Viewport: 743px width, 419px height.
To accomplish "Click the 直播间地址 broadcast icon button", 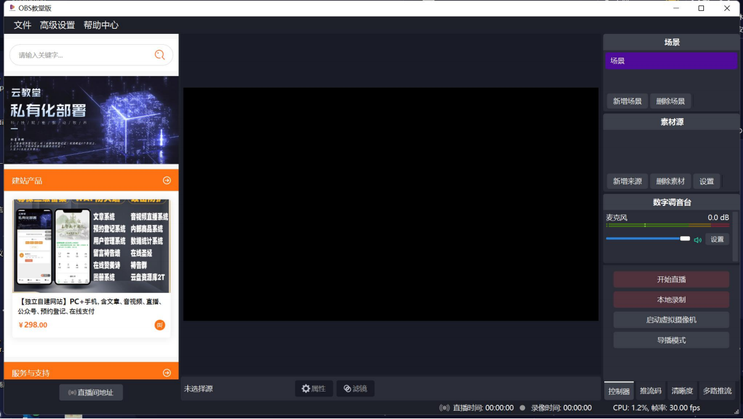I will [x=74, y=392].
